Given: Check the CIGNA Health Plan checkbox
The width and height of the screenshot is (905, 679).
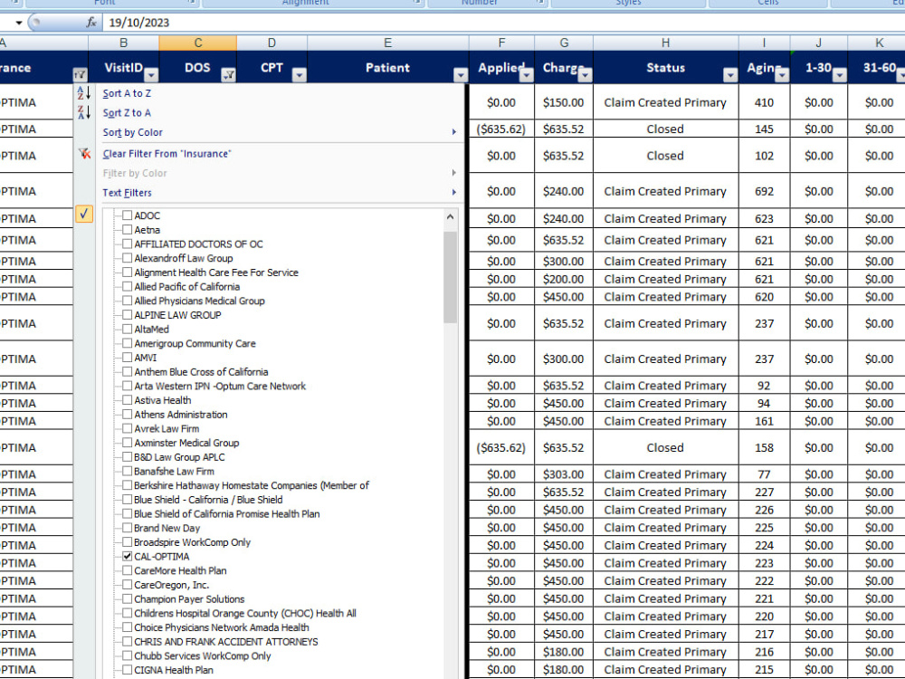Looking at the screenshot, I should tap(127, 670).
